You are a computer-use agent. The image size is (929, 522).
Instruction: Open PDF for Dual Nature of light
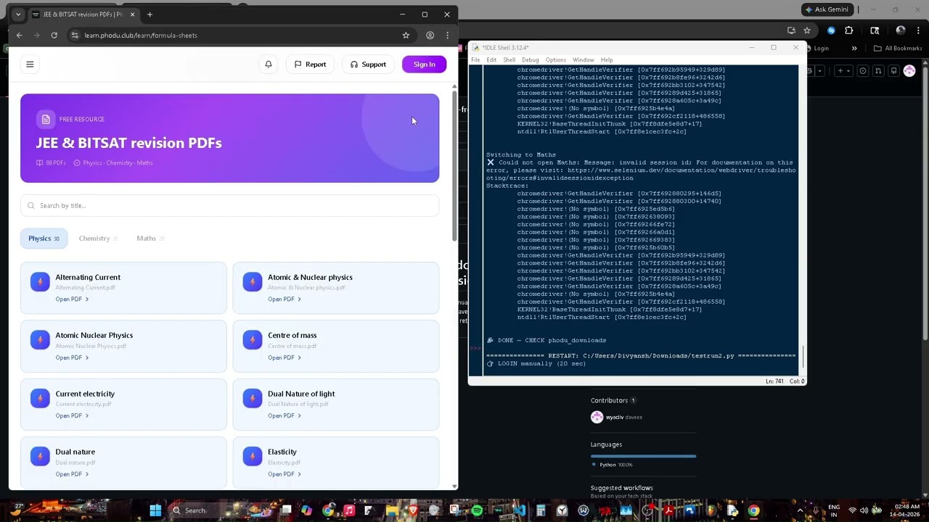pyautogui.click(x=284, y=416)
